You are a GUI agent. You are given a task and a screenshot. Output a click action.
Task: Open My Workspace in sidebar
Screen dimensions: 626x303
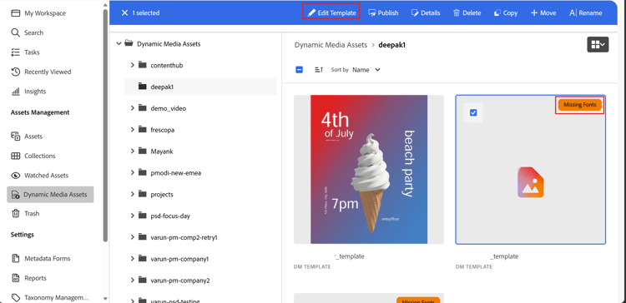pyautogui.click(x=38, y=13)
